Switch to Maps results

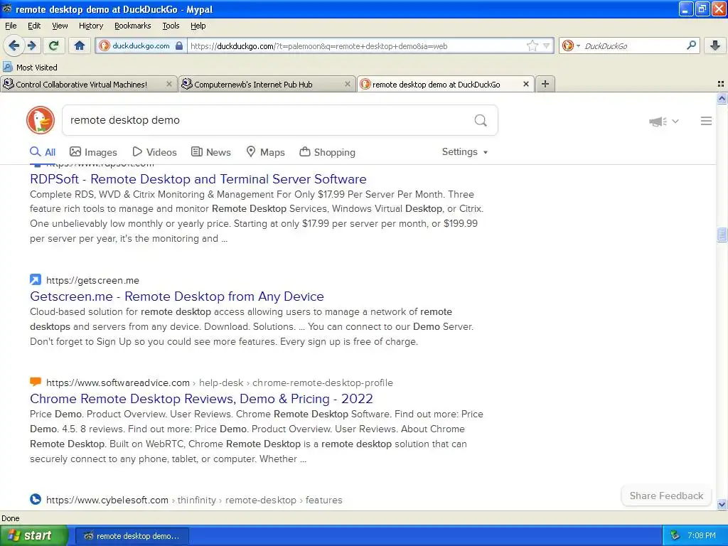(x=265, y=152)
